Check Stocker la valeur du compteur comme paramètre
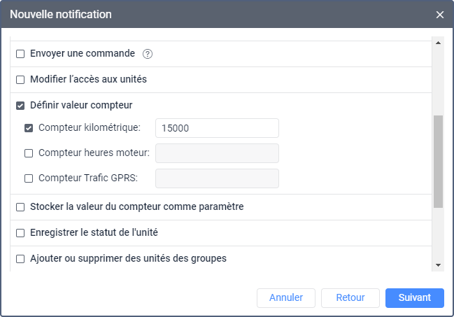Viewport: 454px width, 317px height. pos(20,207)
